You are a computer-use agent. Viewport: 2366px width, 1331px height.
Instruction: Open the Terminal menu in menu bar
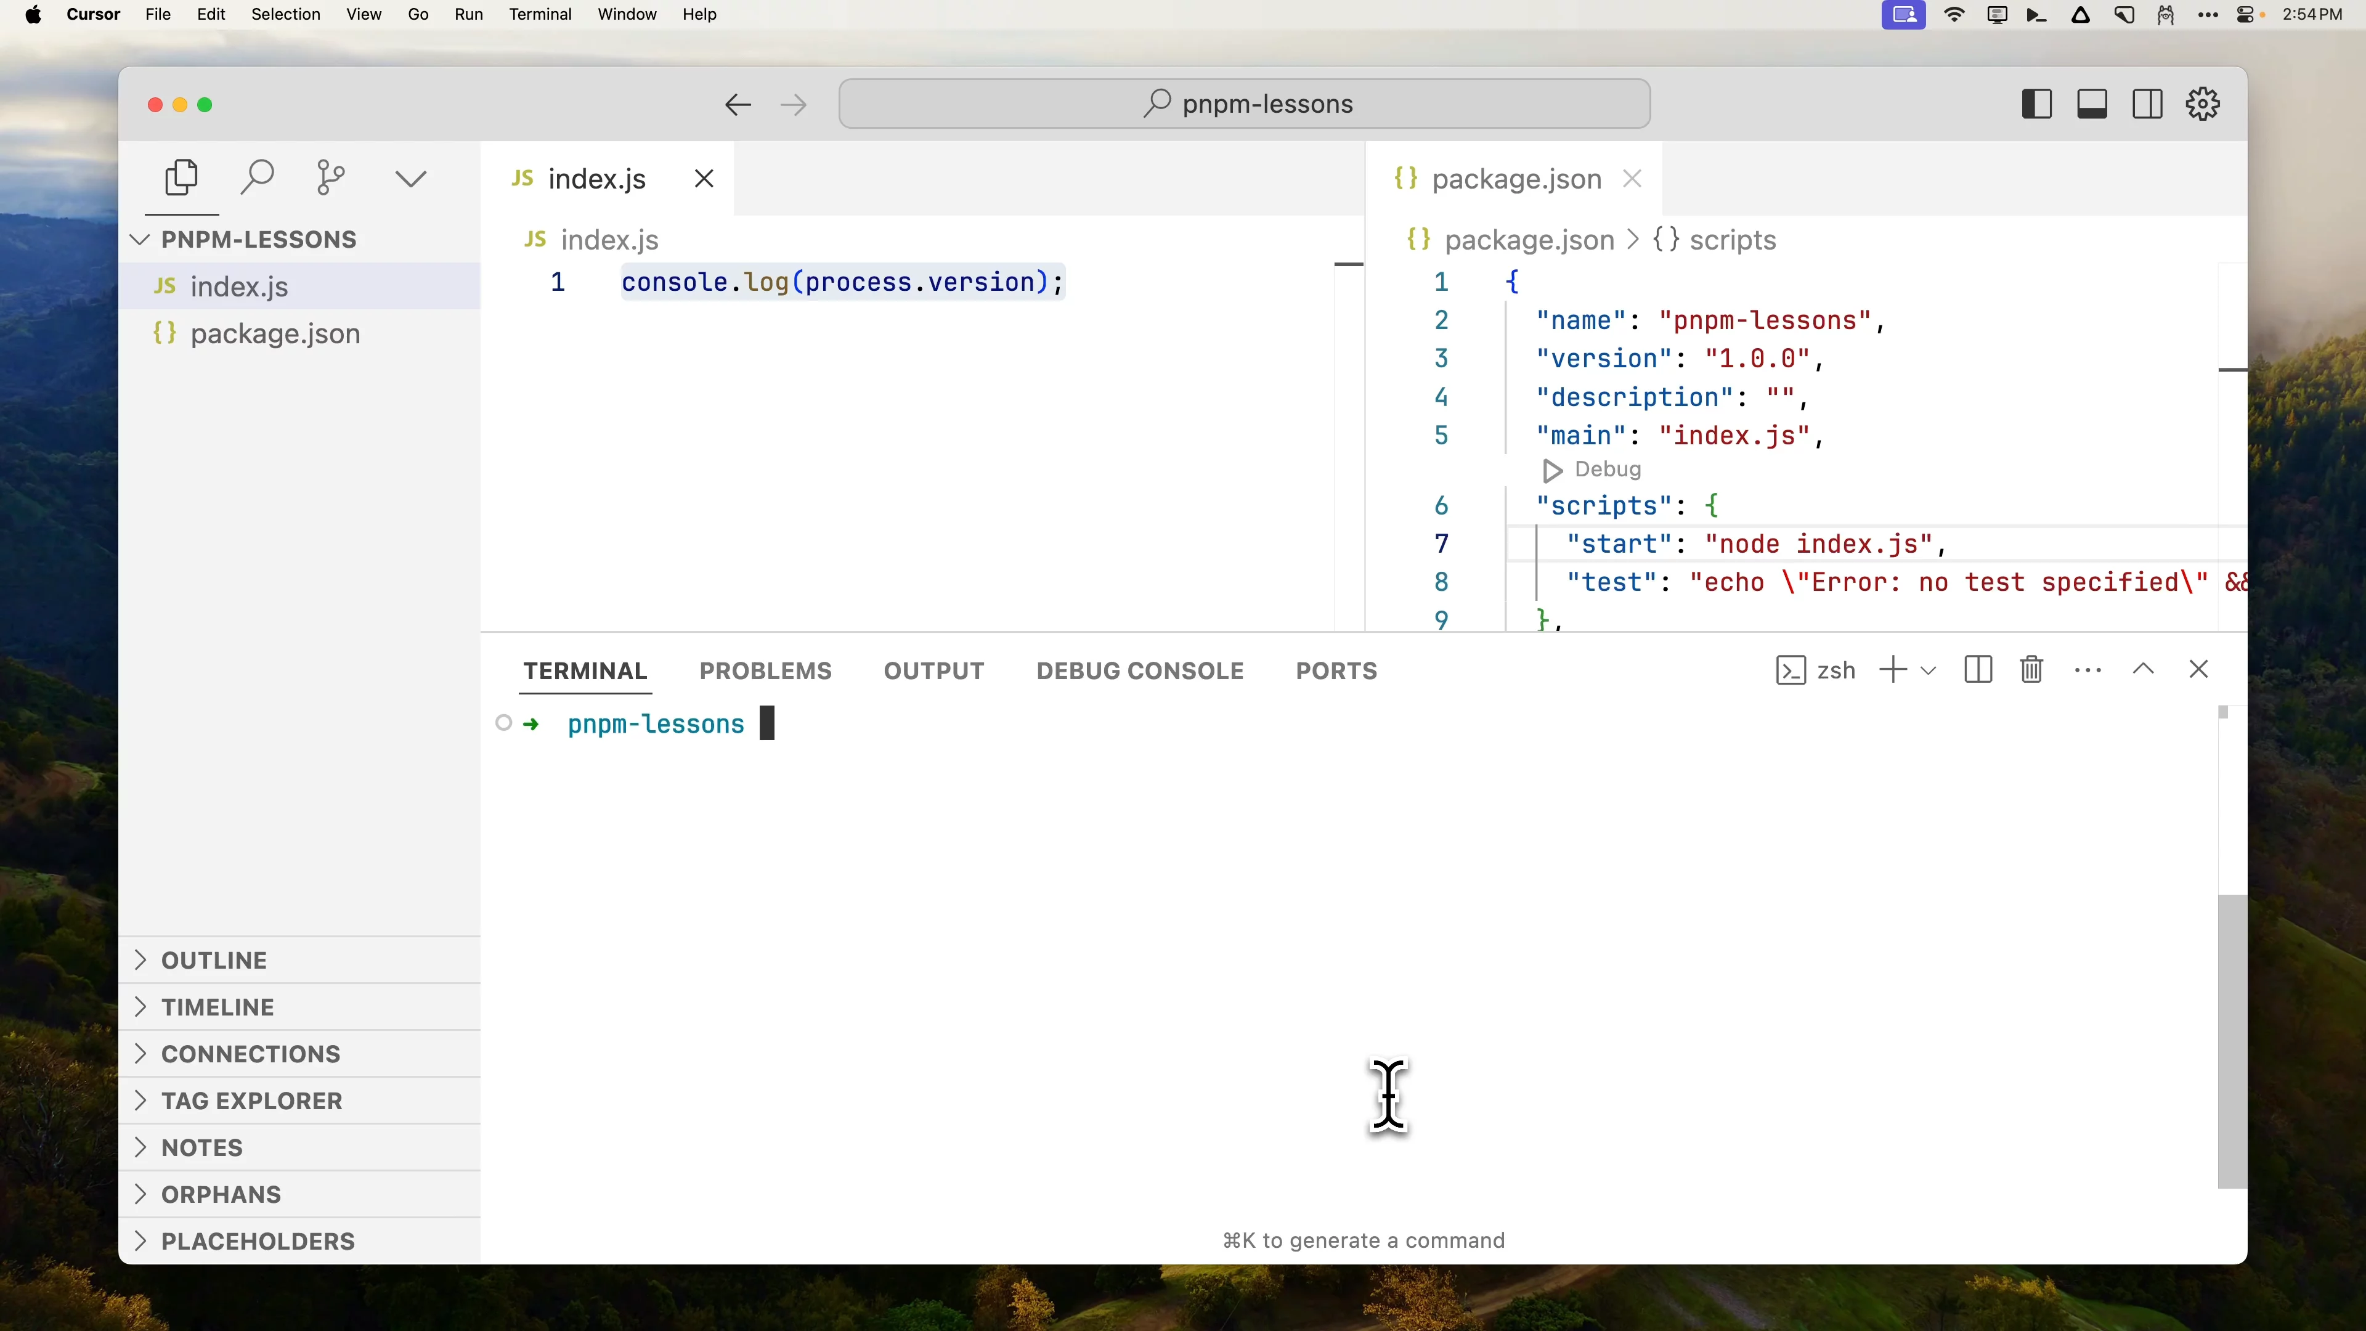[x=540, y=14]
